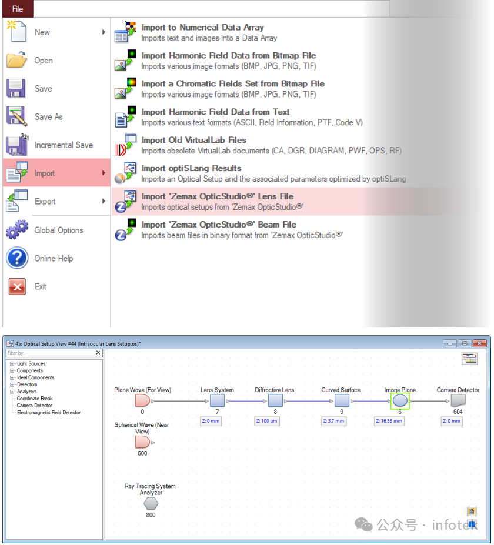Click the highlighted Image Plane element
The image size is (494, 545).
[400, 401]
